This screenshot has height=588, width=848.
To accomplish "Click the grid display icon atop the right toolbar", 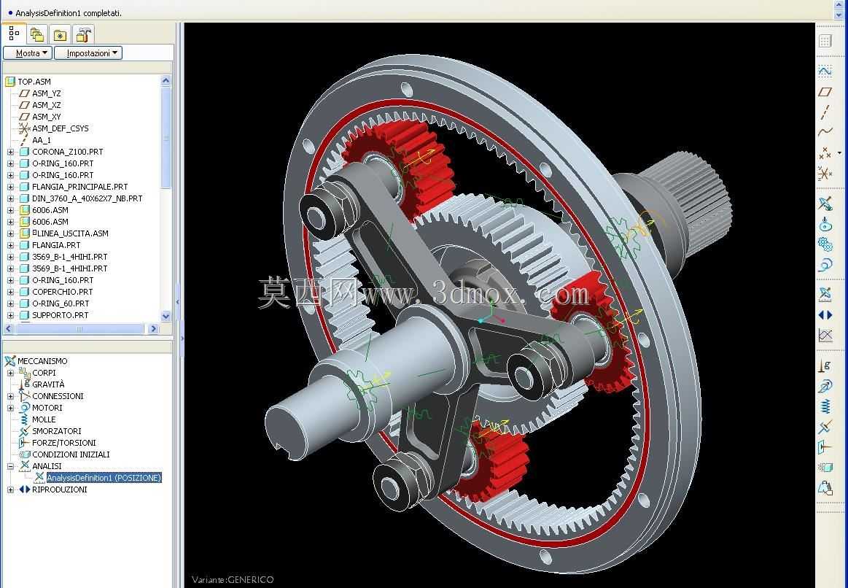I will (x=825, y=41).
